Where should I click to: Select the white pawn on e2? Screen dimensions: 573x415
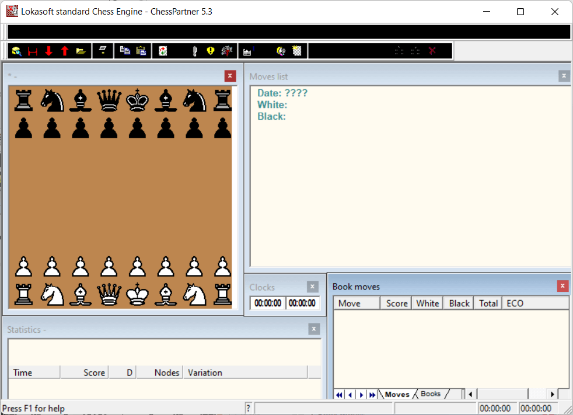pyautogui.click(x=137, y=266)
